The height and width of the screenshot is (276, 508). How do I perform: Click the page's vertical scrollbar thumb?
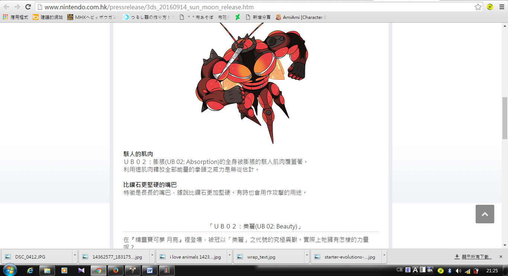point(505,118)
